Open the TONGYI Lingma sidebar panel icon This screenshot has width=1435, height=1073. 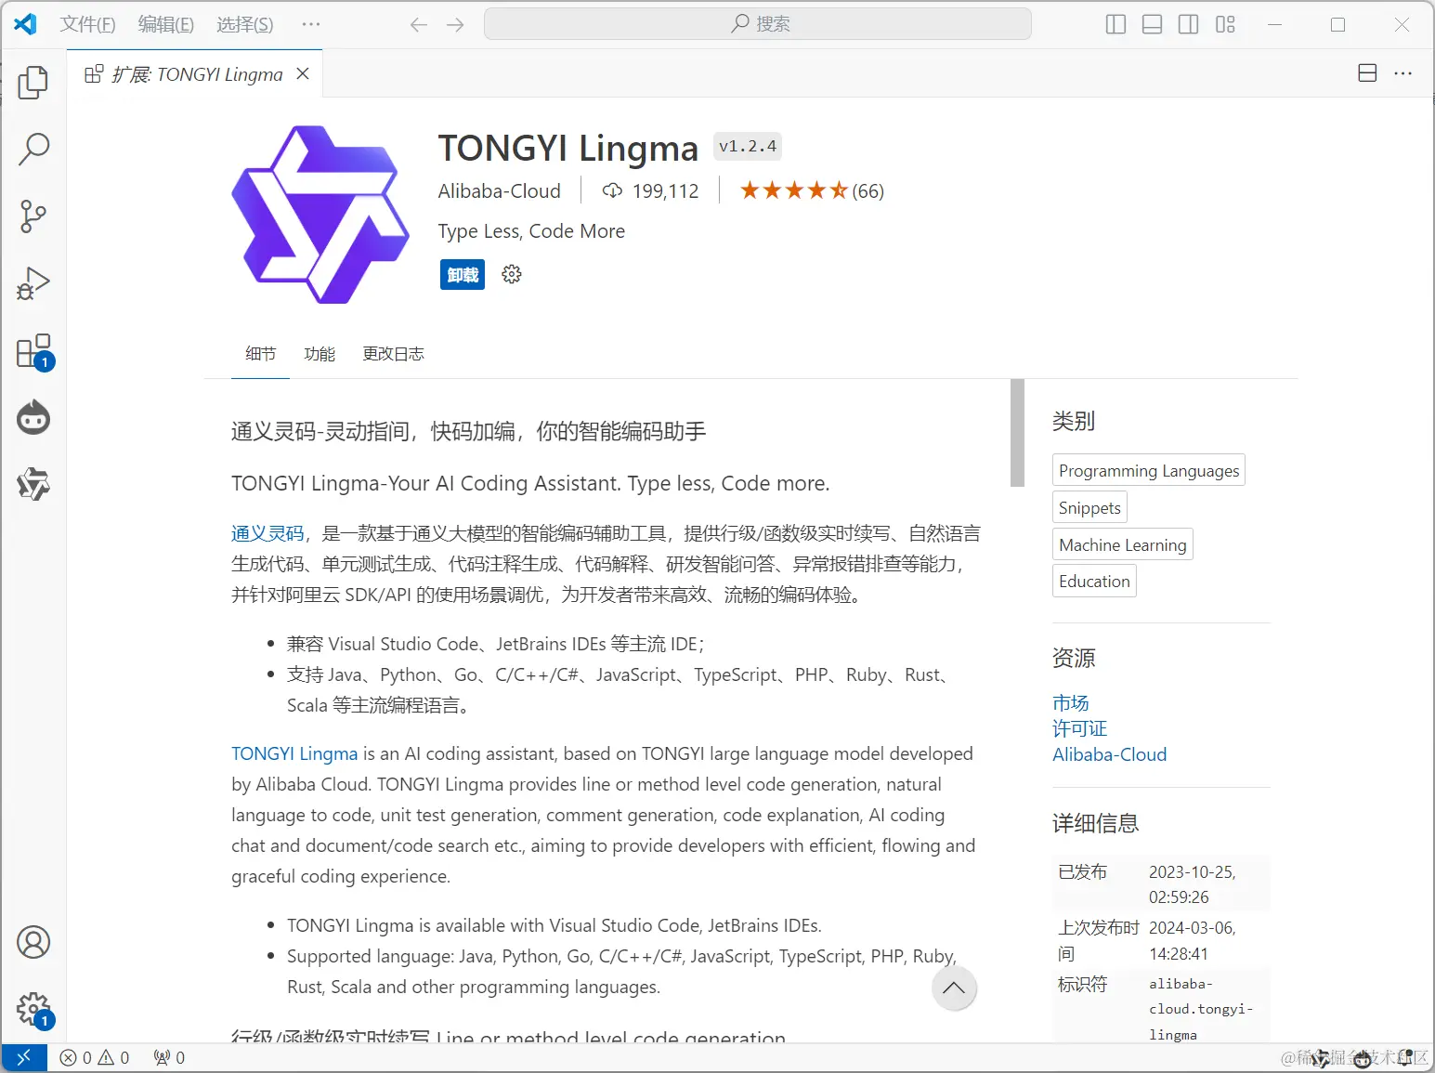click(33, 484)
